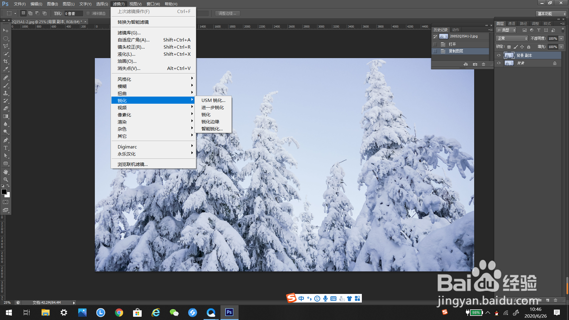The image size is (569, 320).
Task: Hide the 背景 副本 layer eye icon
Action: (499, 55)
